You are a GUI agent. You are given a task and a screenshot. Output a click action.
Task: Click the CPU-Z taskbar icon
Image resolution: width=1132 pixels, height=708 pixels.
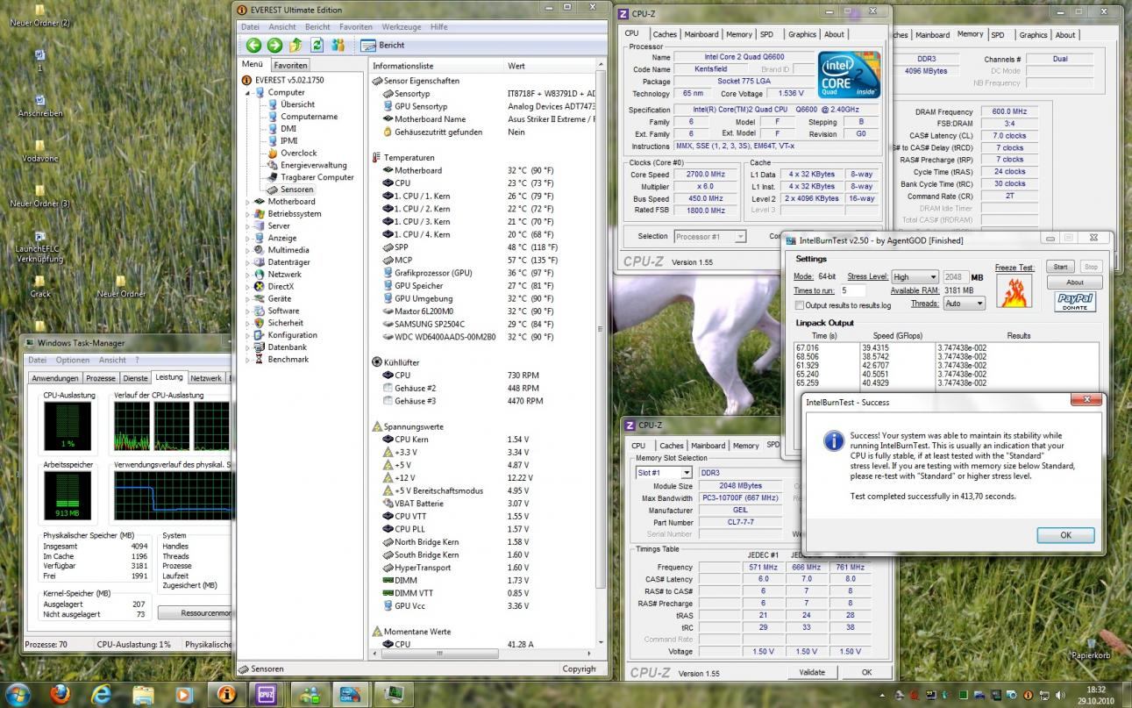tap(266, 694)
